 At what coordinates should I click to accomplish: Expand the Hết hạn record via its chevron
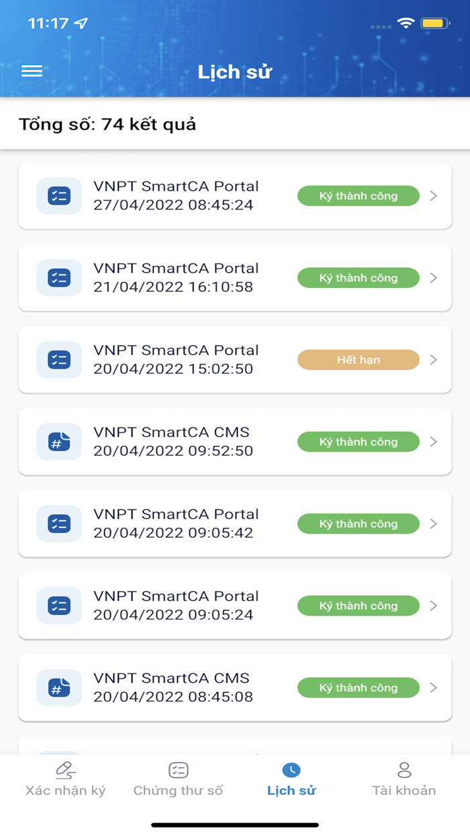tap(433, 359)
